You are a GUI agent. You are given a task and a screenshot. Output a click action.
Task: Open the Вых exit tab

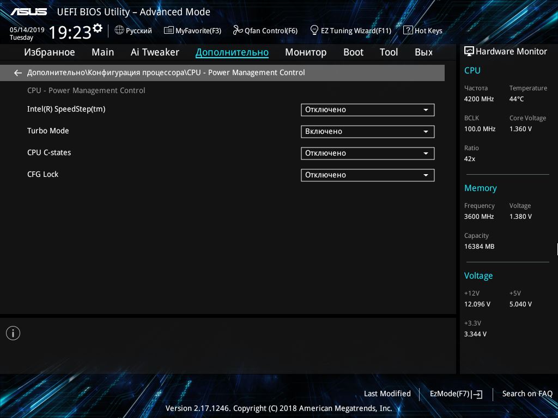(x=424, y=52)
